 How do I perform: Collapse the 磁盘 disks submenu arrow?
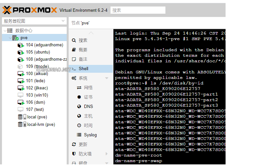click(107, 163)
